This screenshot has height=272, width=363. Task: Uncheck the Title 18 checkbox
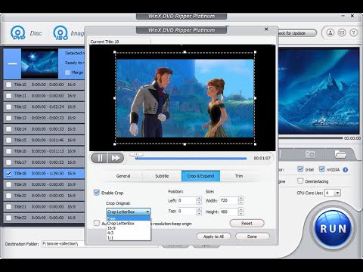click(8, 173)
